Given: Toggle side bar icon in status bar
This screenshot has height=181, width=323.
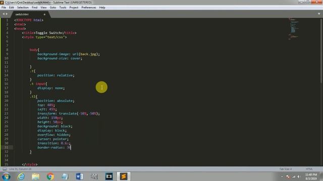Looking at the screenshot, I should click(5, 169).
